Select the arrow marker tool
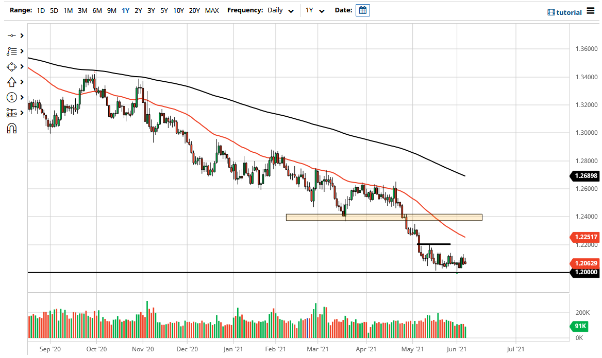Screen dimensions: 602x358 pyautogui.click(x=11, y=82)
